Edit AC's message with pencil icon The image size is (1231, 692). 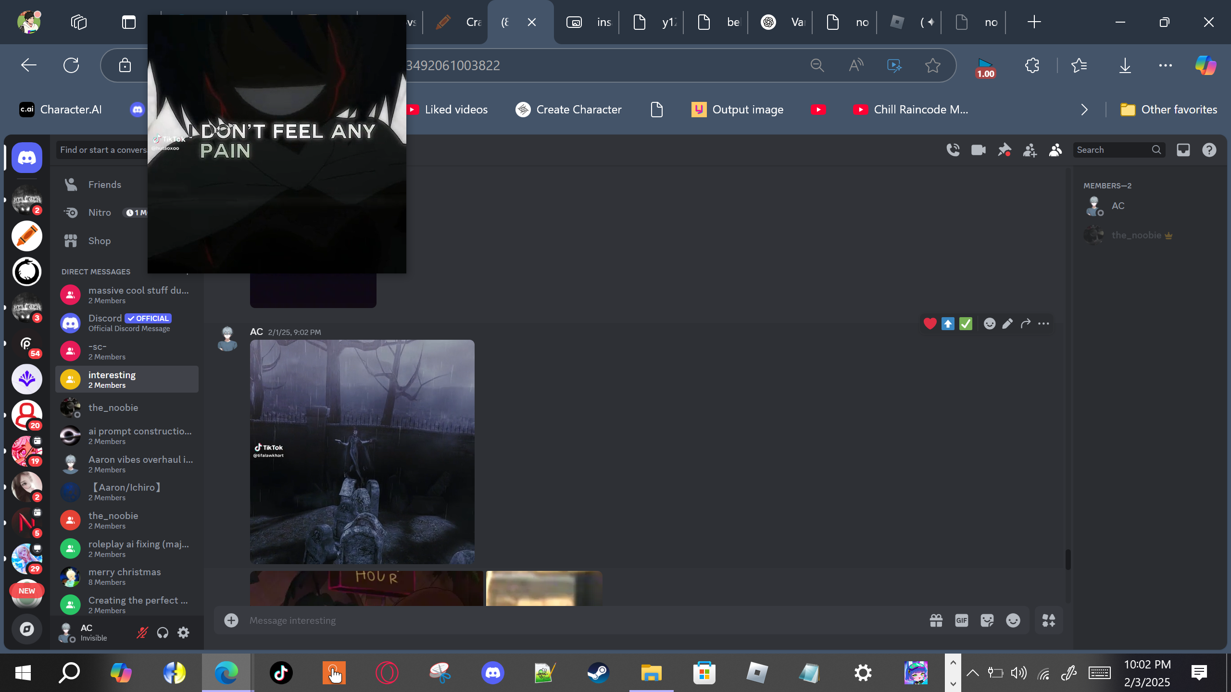coord(1007,323)
